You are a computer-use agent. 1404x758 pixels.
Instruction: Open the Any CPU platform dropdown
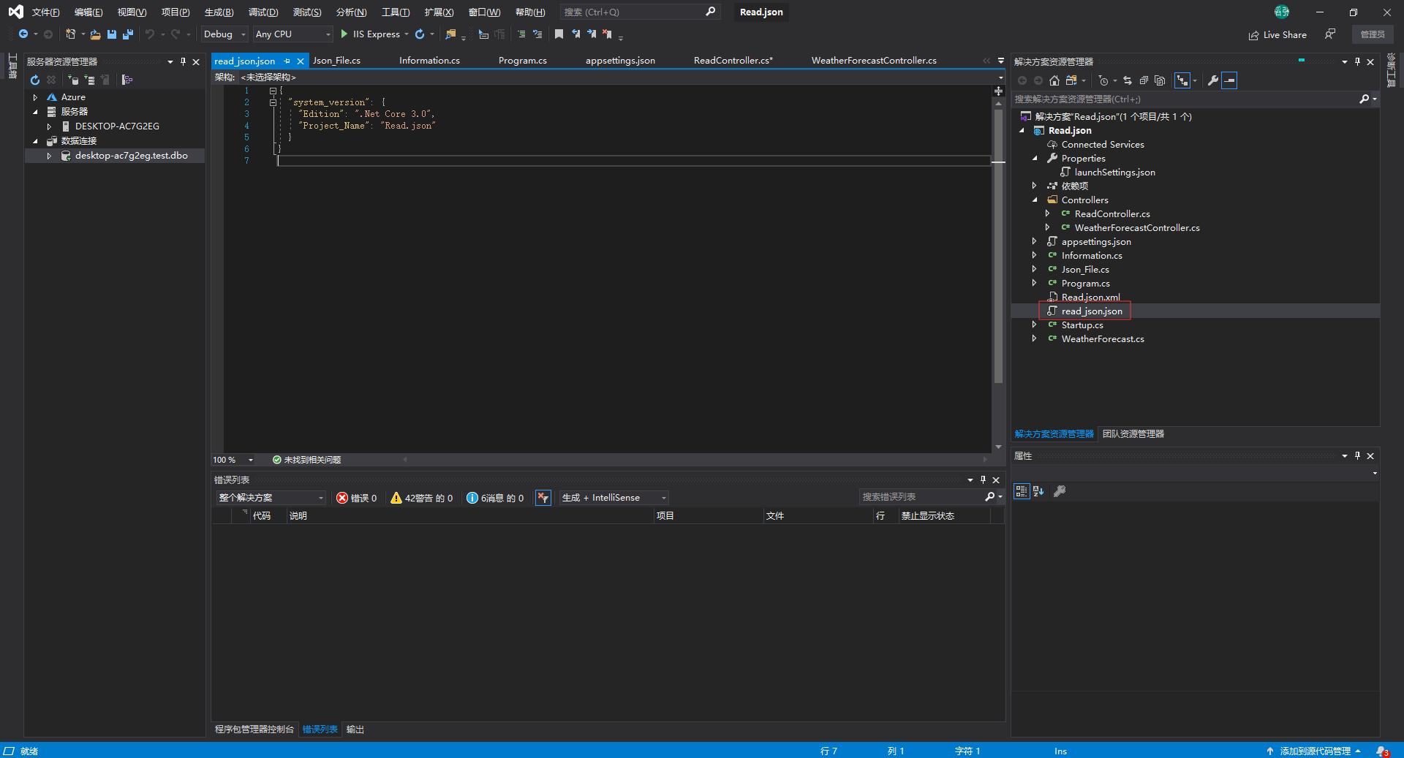(x=292, y=34)
